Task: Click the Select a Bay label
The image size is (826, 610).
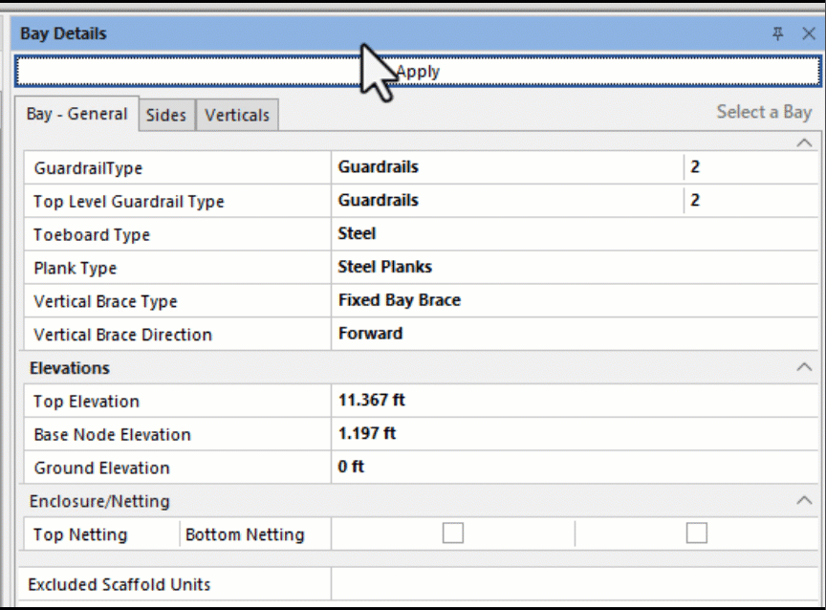Action: (x=764, y=111)
